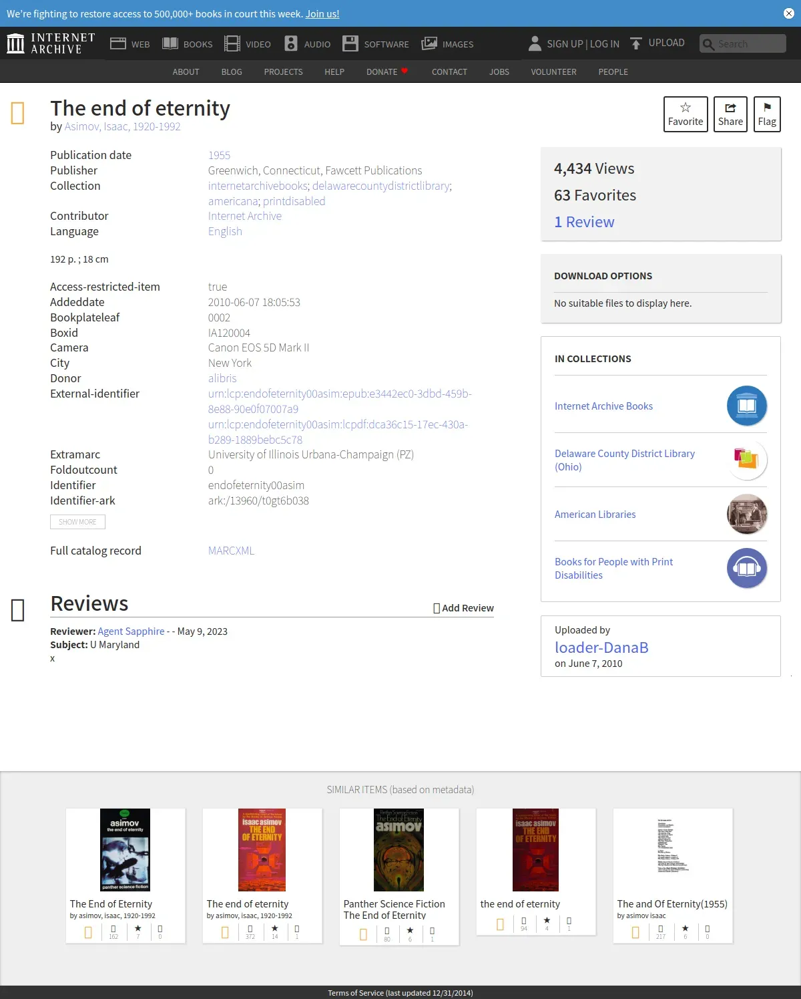Click Books for Print Disabilities headphone icon
Viewport: 801px width, 999px height.
click(747, 568)
